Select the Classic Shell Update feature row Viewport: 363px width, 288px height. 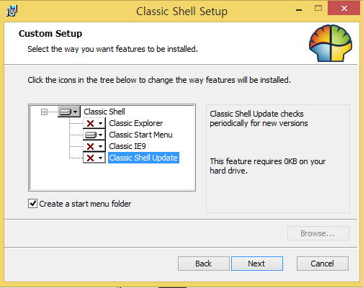pyautogui.click(x=143, y=158)
